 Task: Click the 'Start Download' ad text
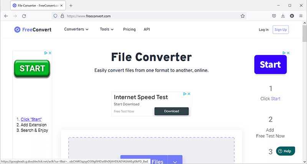click(127, 104)
